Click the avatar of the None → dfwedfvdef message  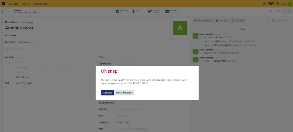(x=195, y=60)
